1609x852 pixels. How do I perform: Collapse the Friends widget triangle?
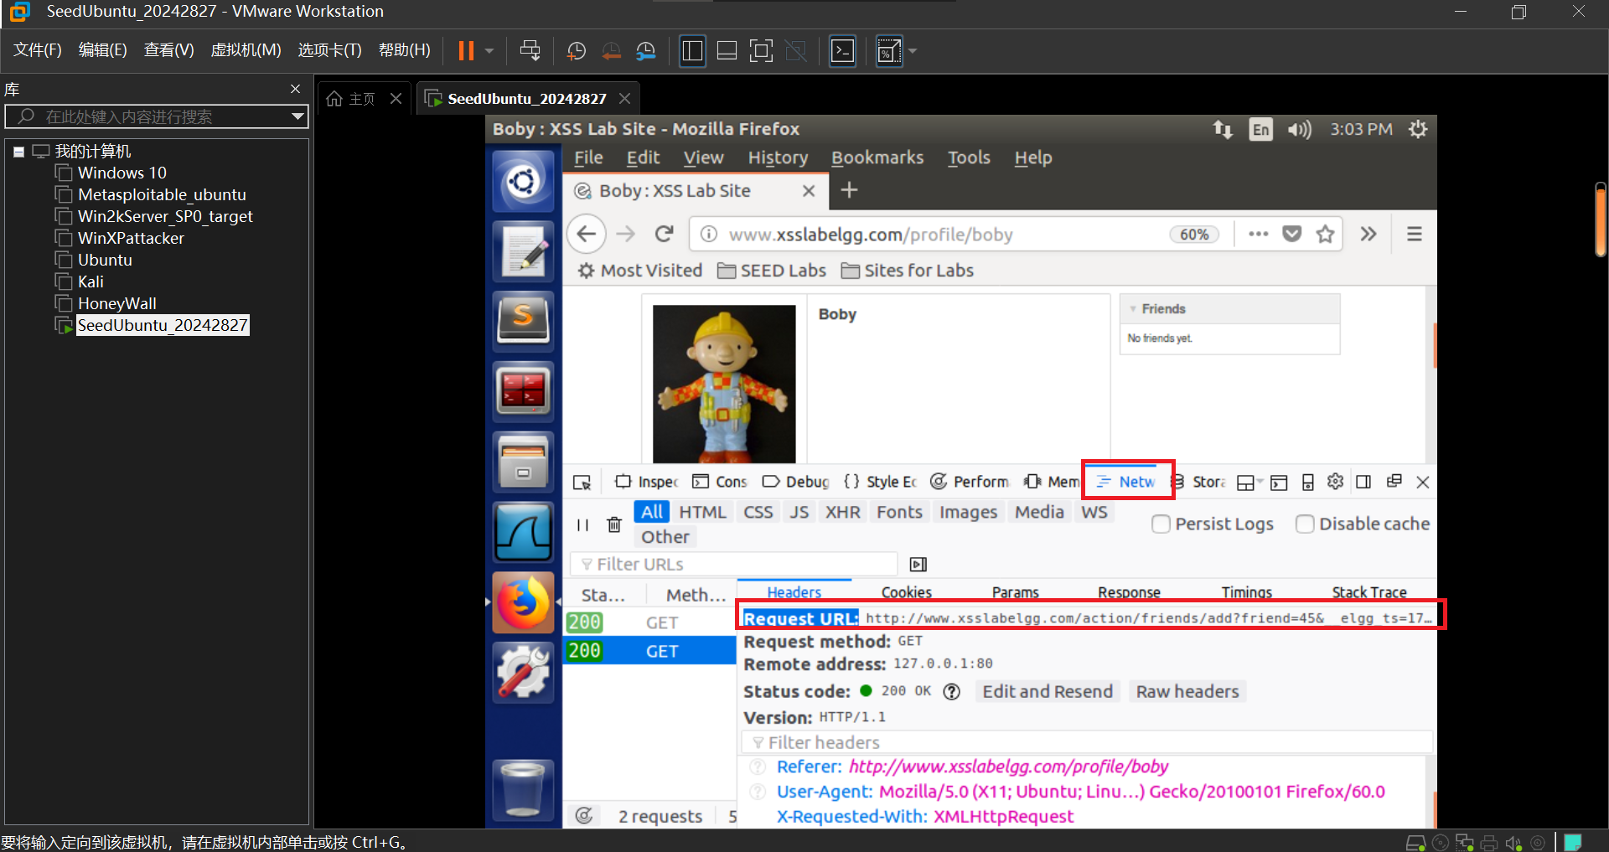click(x=1133, y=309)
